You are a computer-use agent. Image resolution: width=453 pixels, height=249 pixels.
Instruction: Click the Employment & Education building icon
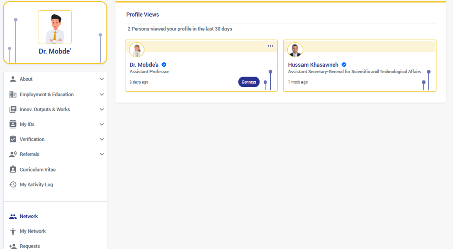tap(13, 95)
